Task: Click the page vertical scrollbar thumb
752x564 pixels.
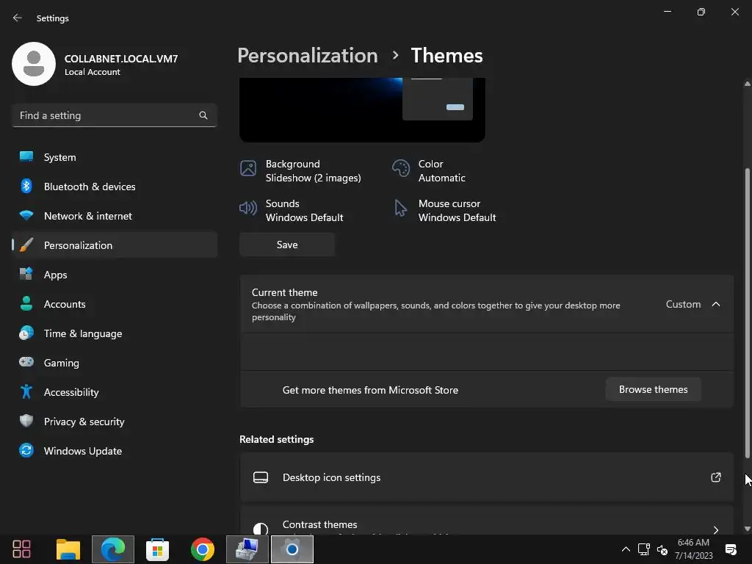Action: (747, 312)
